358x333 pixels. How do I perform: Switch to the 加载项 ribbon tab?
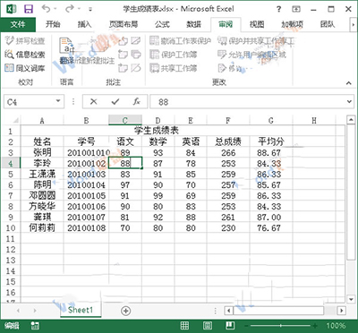tap(292, 24)
